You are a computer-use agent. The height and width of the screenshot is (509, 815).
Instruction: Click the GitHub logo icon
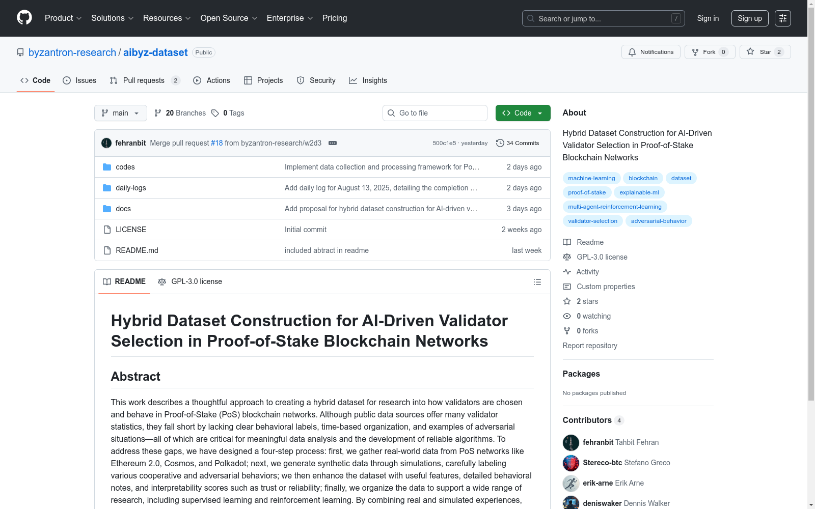pos(24,18)
